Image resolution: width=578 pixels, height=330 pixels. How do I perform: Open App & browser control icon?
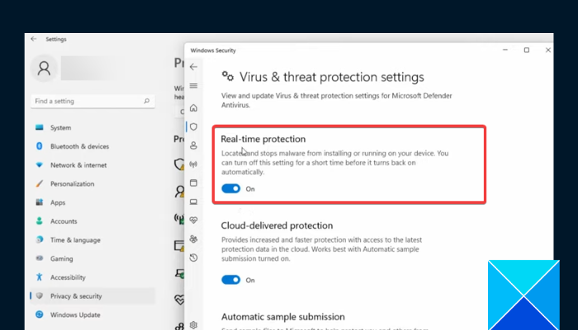193,182
